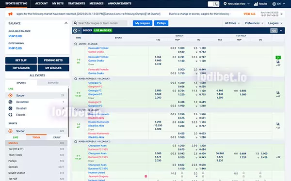Select live Soccer with soccer ball icon
Screen dimensions: 291x181
pyautogui.click(x=36, y=96)
